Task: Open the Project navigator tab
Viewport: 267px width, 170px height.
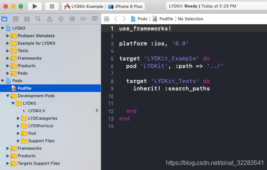Action: pos(4,19)
